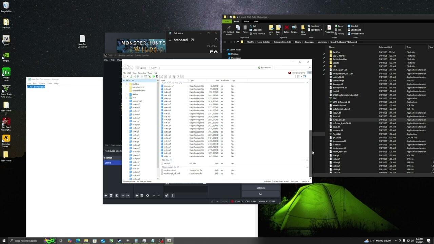The width and height of the screenshot is (434, 244).
Task: Select GTA5_Enhanced_BE in File Explorer list
Action: (x=341, y=102)
